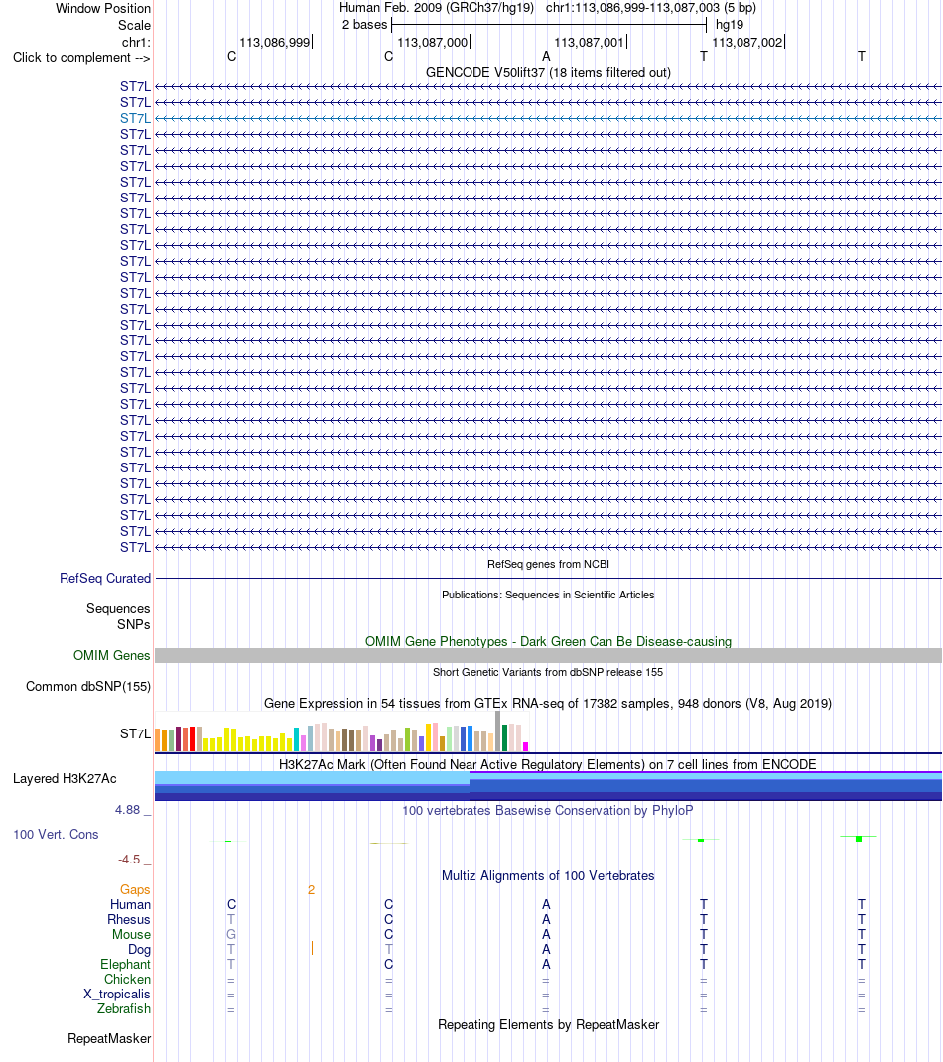This screenshot has height=1062, width=943.
Task: Click the orange gap count '2'
Action: [311, 890]
